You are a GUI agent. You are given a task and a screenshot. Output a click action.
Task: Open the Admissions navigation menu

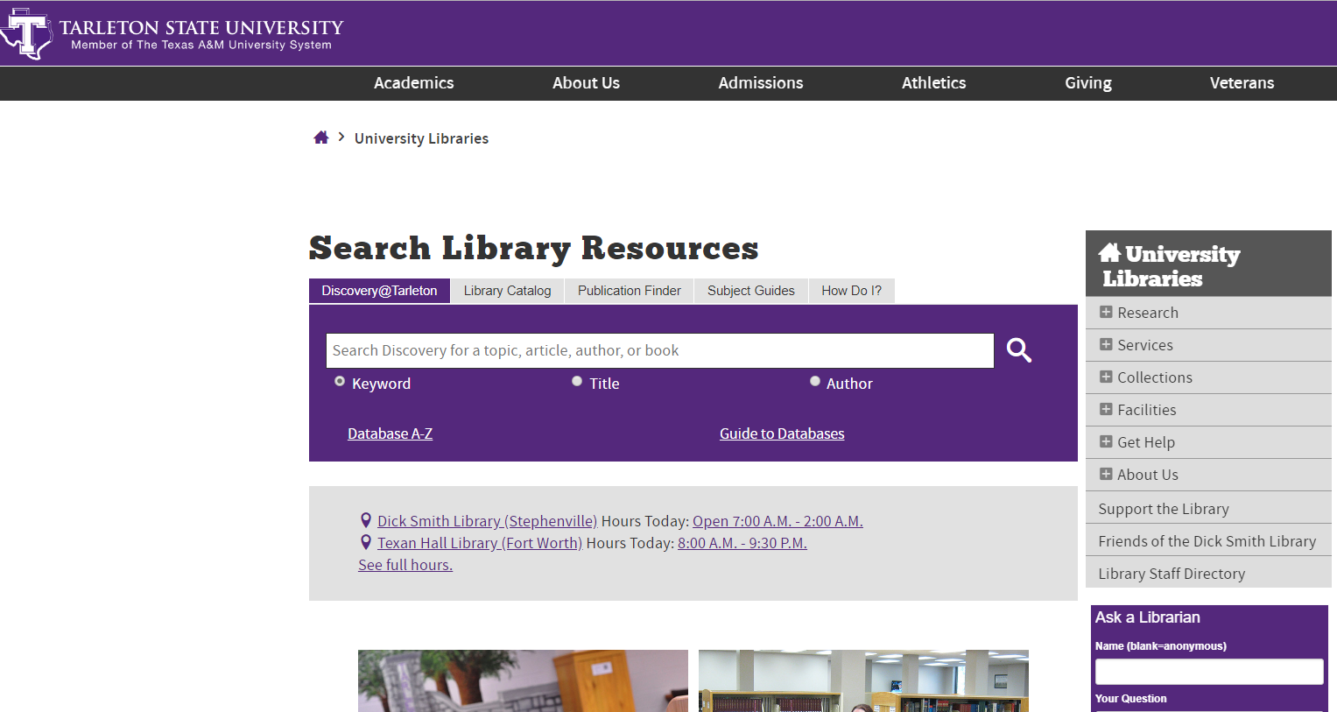(760, 83)
